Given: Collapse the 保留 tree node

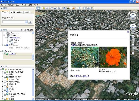Looking at the screenshot, I should 1,51.
